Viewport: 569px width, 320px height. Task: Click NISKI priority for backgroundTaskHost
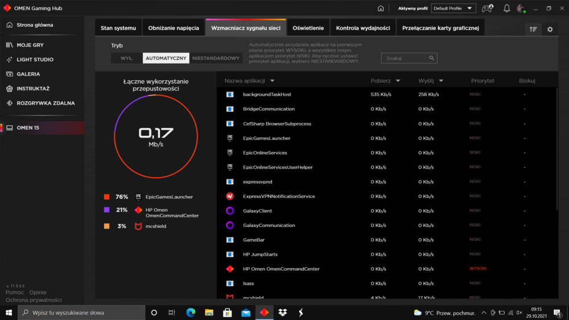coord(475,94)
